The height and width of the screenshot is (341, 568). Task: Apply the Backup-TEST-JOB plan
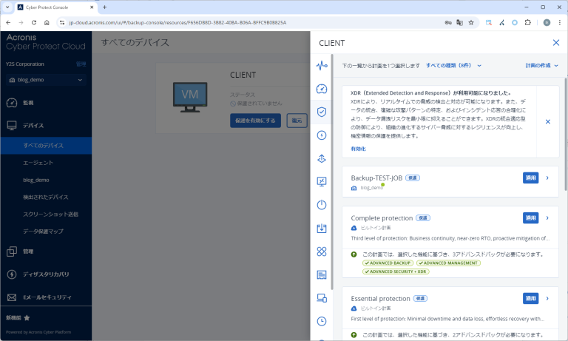pyautogui.click(x=530, y=178)
